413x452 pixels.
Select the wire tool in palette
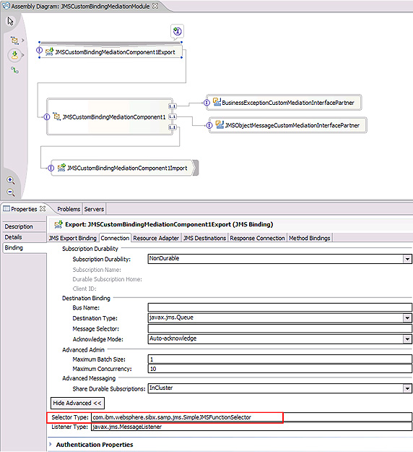pyautogui.click(x=14, y=69)
